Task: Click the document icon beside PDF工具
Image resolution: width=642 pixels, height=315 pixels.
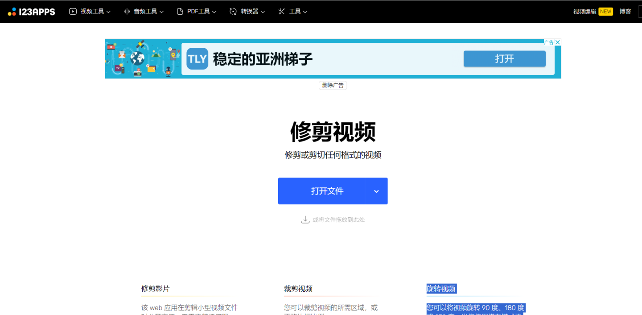Action: click(x=179, y=11)
